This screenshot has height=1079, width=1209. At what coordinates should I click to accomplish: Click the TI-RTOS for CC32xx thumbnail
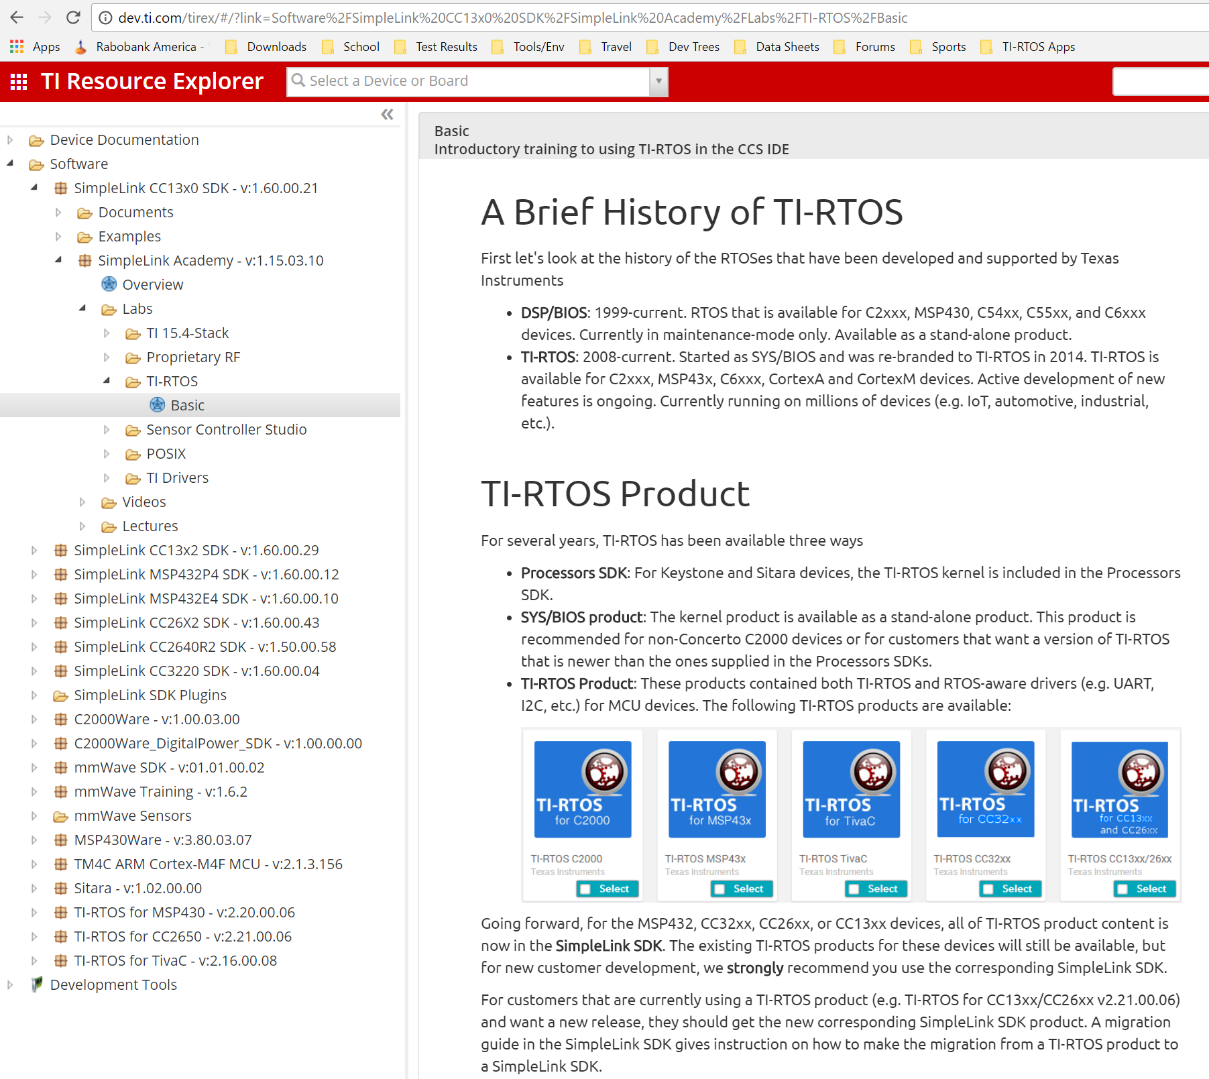pyautogui.click(x=986, y=789)
